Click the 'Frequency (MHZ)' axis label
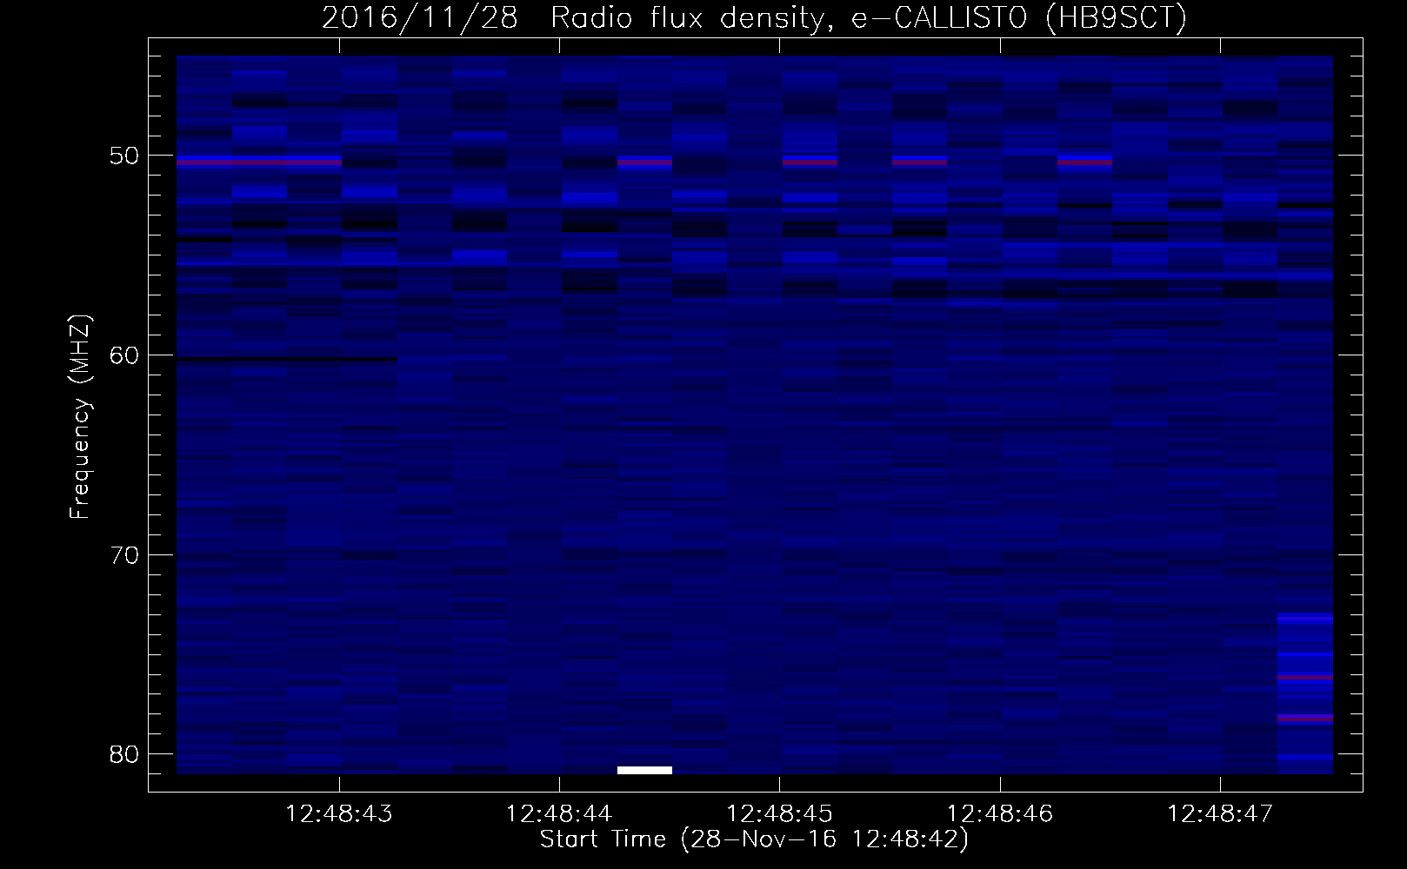1407x869 pixels. click(x=80, y=417)
